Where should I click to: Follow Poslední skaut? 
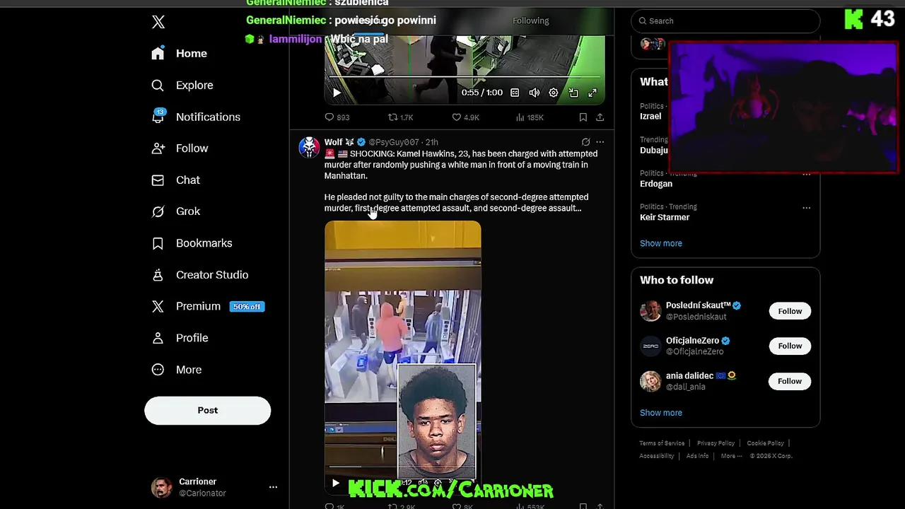[790, 311]
